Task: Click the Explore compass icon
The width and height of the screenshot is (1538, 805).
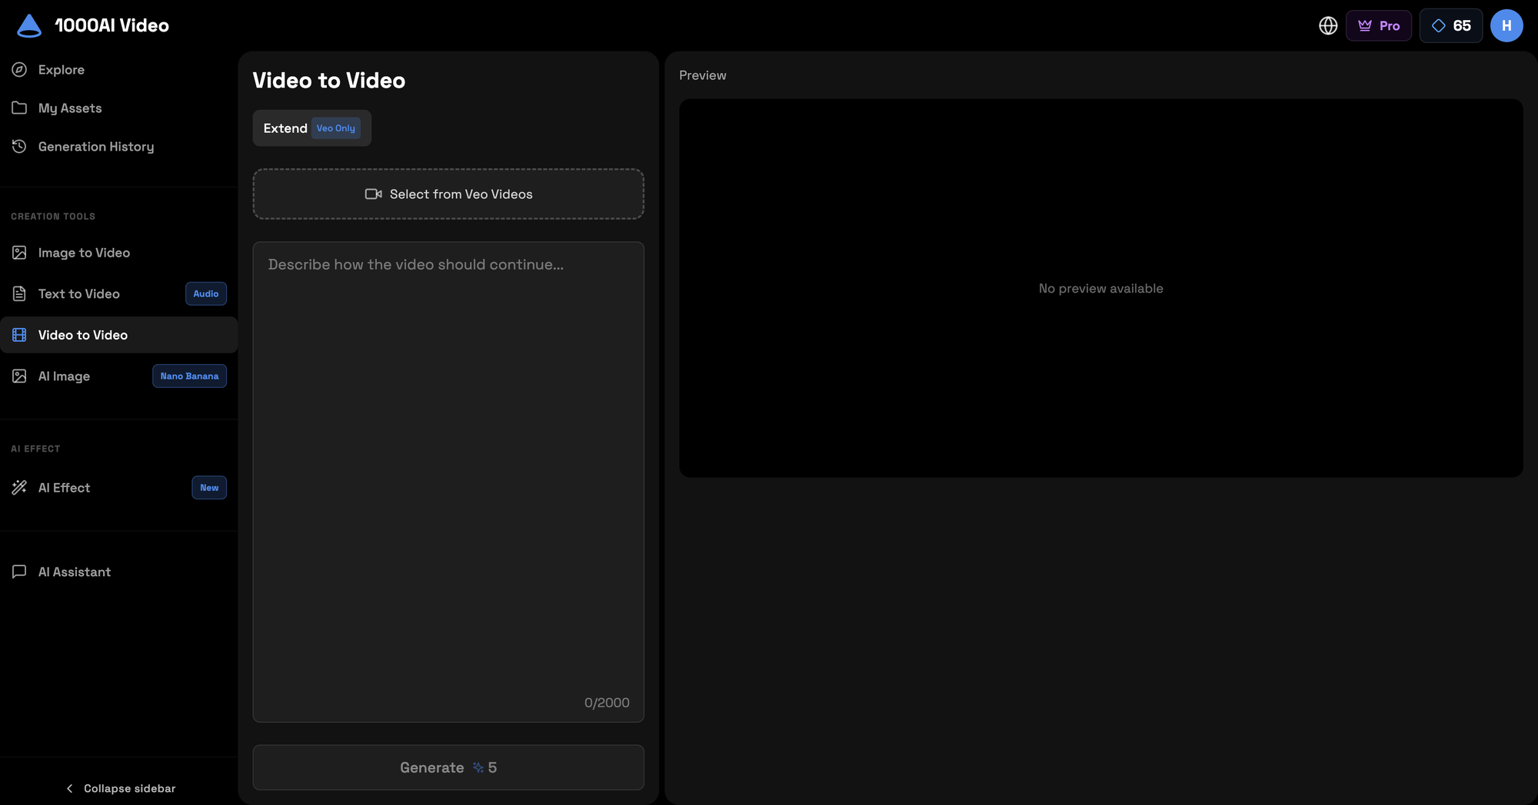Action: pyautogui.click(x=19, y=70)
